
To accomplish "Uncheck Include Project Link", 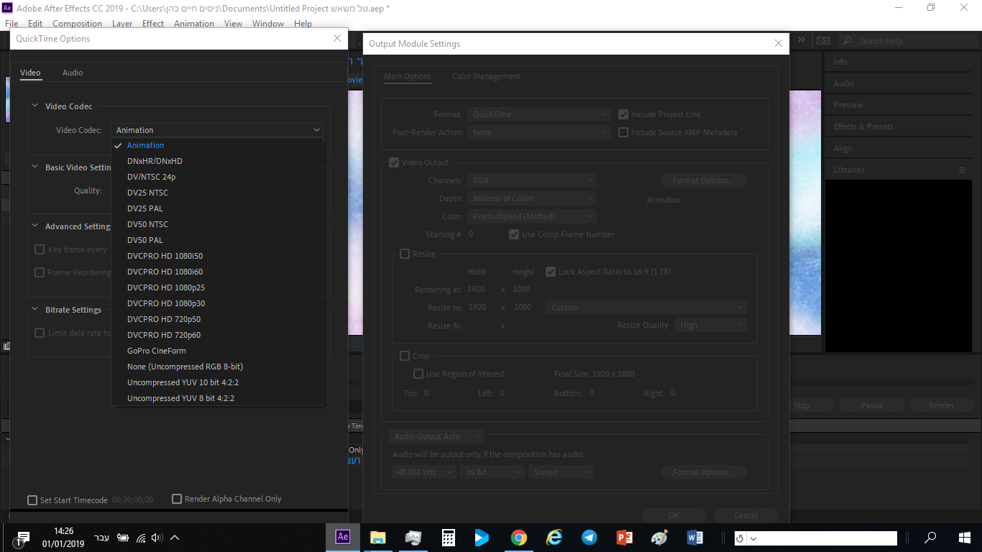I will click(x=623, y=114).
